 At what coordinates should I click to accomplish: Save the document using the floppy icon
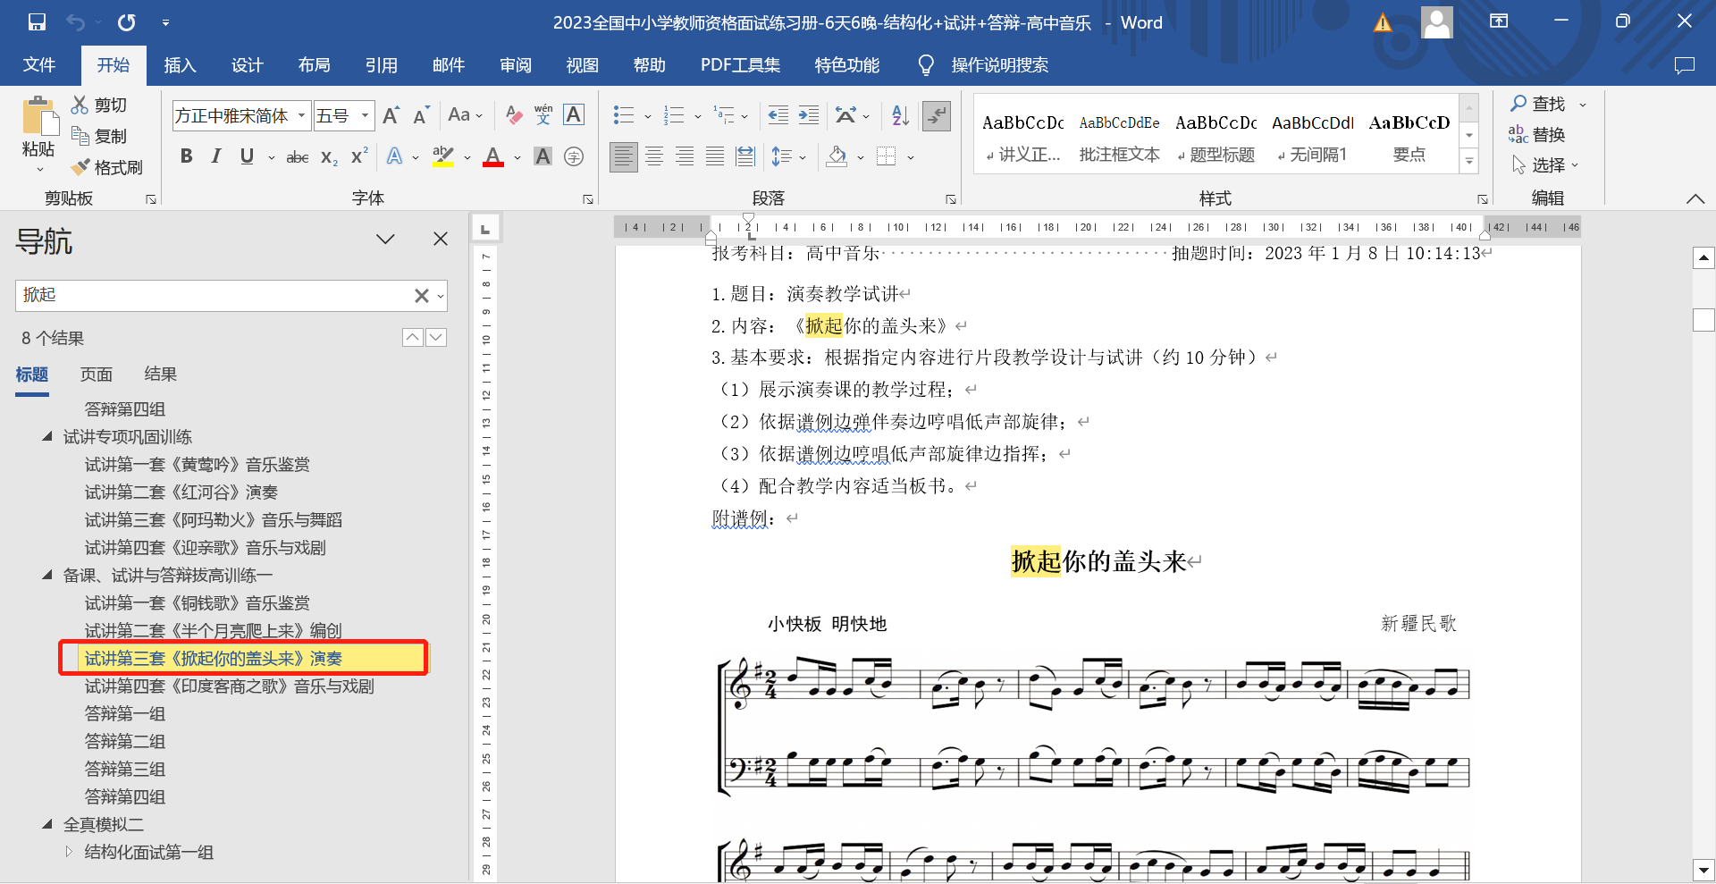tap(37, 22)
